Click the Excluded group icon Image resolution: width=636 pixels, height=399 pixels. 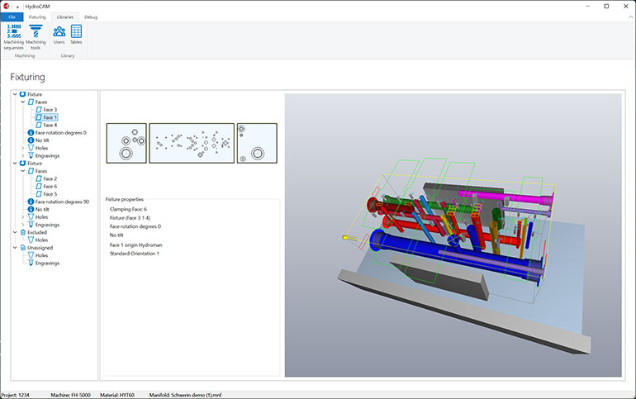[x=23, y=232]
